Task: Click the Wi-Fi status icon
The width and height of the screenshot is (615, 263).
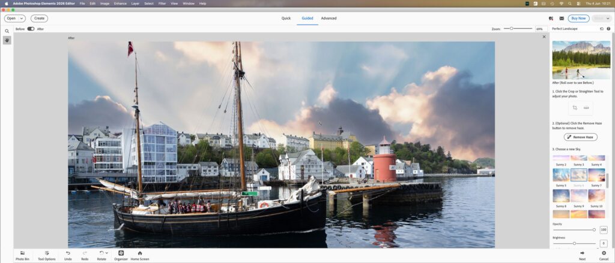Action: [x=562, y=4]
